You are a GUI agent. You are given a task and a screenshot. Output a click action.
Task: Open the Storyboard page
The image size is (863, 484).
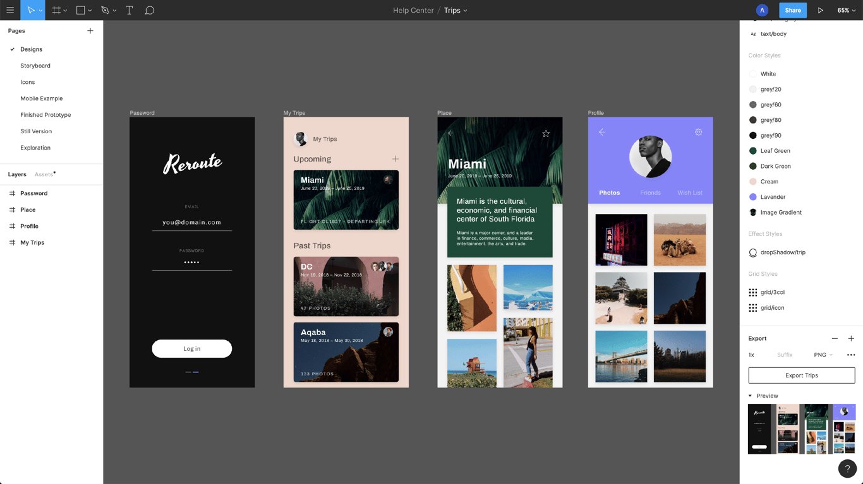[x=35, y=66]
